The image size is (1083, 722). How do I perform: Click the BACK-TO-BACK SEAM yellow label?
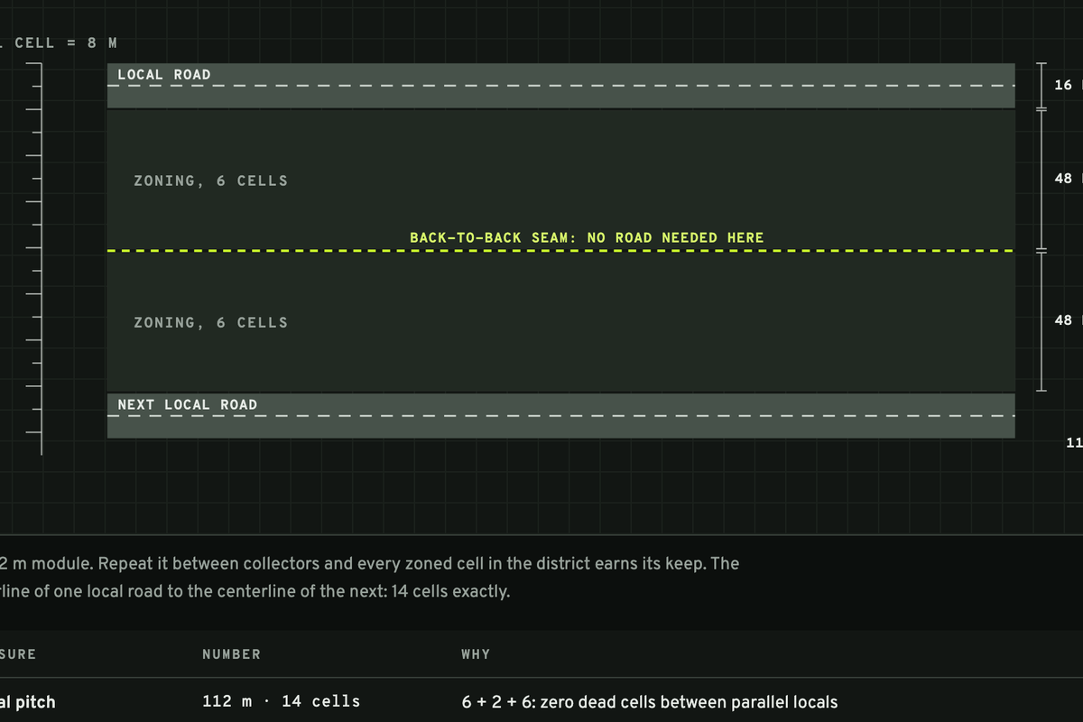point(587,238)
